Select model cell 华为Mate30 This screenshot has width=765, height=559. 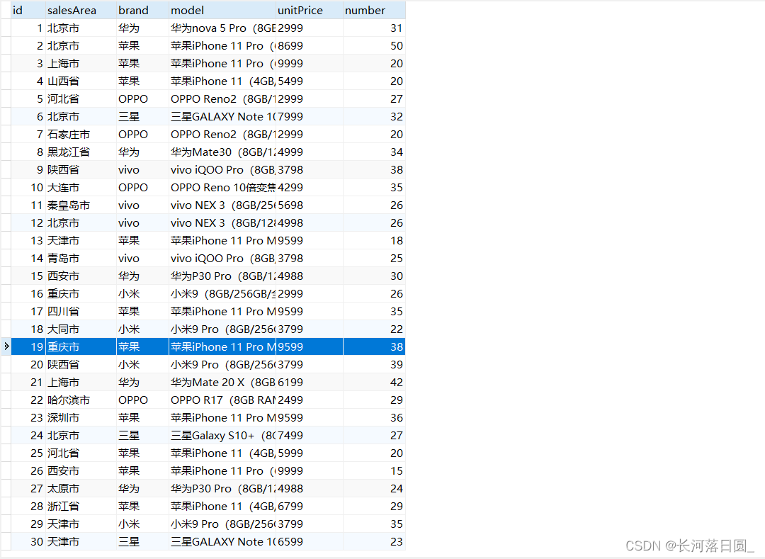(x=222, y=152)
